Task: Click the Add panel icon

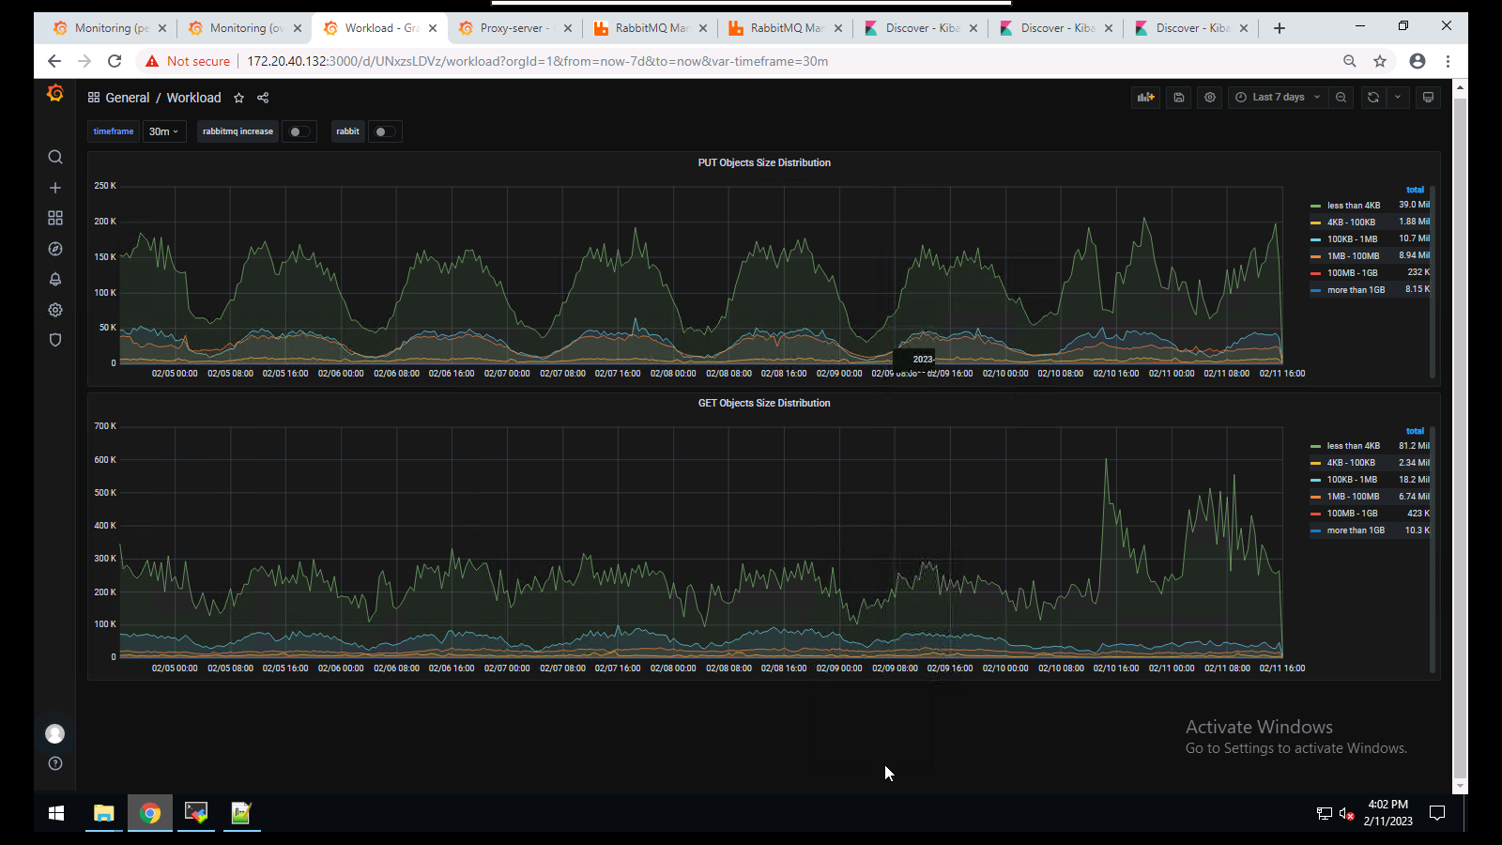Action: coord(1145,98)
